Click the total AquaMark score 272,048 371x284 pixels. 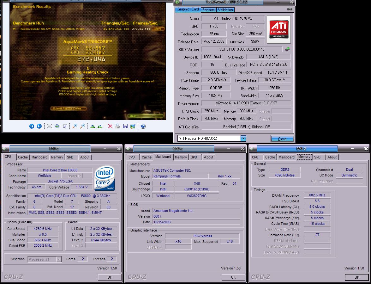coord(91,59)
